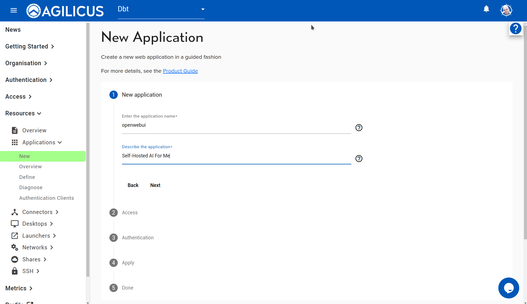Follow the Product Guide link
The width and height of the screenshot is (527, 304).
tap(180, 71)
